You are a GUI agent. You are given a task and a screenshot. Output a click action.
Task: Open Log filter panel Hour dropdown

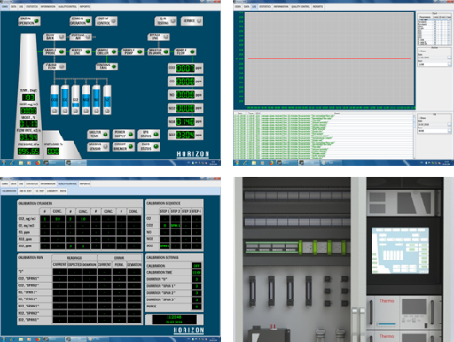point(450,131)
